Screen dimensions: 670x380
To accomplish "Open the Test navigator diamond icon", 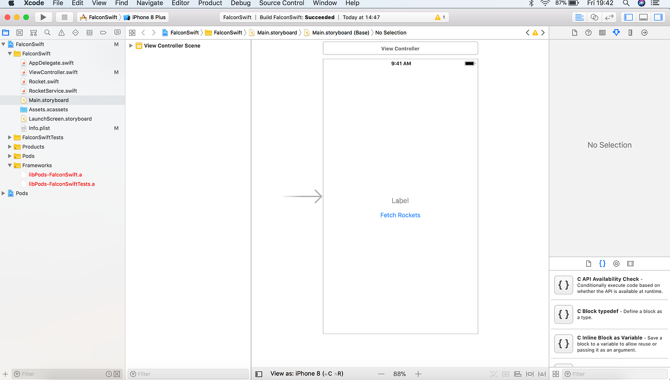I will [x=75, y=33].
